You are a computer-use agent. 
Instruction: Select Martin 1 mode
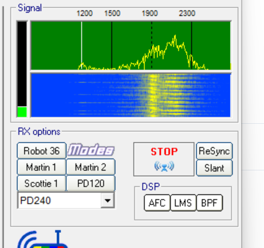click(x=41, y=167)
